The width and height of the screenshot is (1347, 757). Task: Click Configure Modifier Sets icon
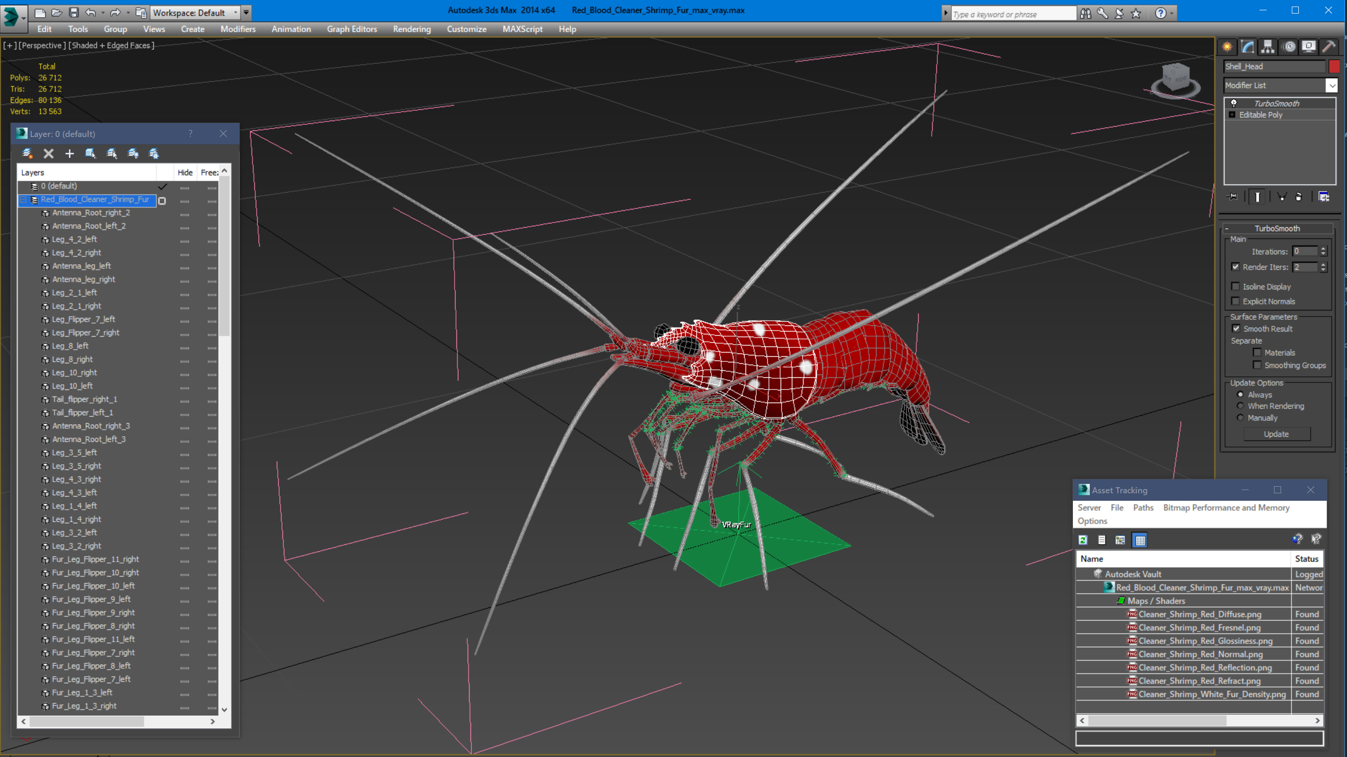tap(1324, 197)
